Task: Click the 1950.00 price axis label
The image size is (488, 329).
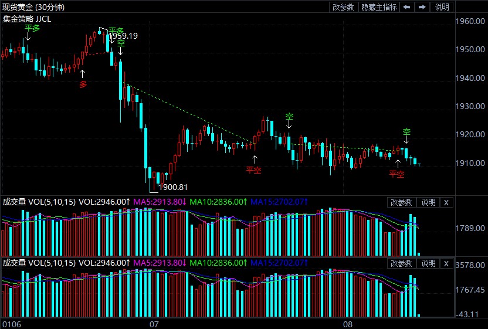Action: tap(470, 49)
